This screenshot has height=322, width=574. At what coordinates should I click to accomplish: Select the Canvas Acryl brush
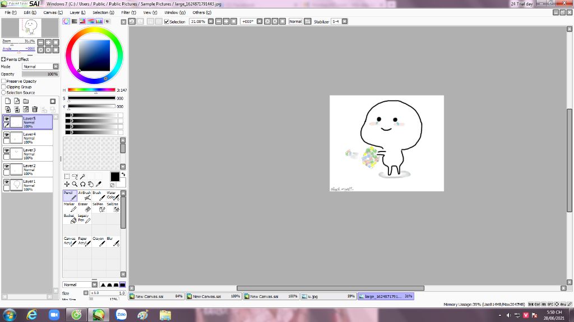point(70,241)
